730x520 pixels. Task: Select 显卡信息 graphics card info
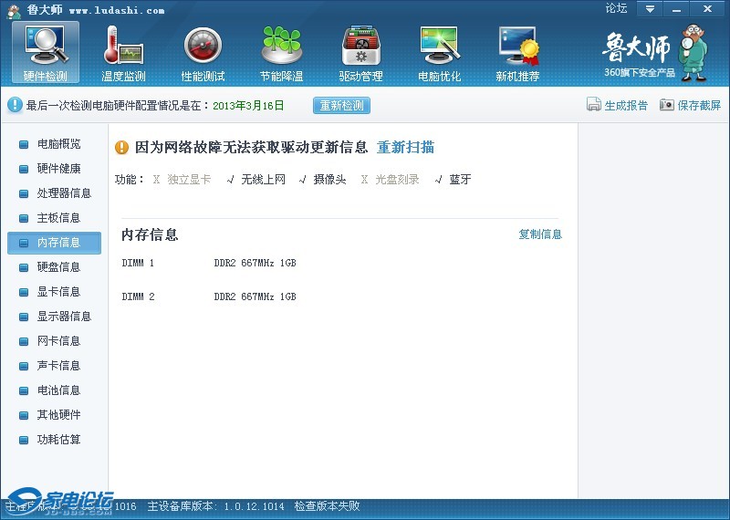point(58,292)
